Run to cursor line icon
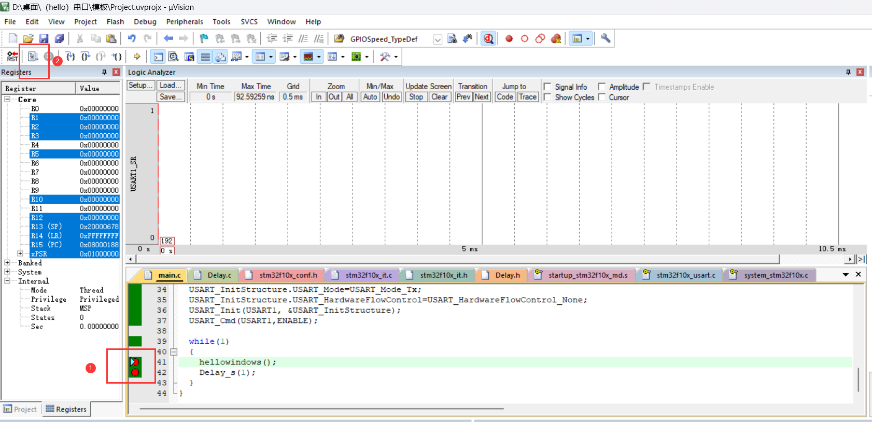Image resolution: width=872 pixels, height=422 pixels. [x=117, y=57]
